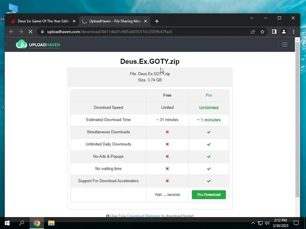The height and width of the screenshot is (229, 306).
Task: Click the 'Estimated Download Time' label
Action: (108, 120)
